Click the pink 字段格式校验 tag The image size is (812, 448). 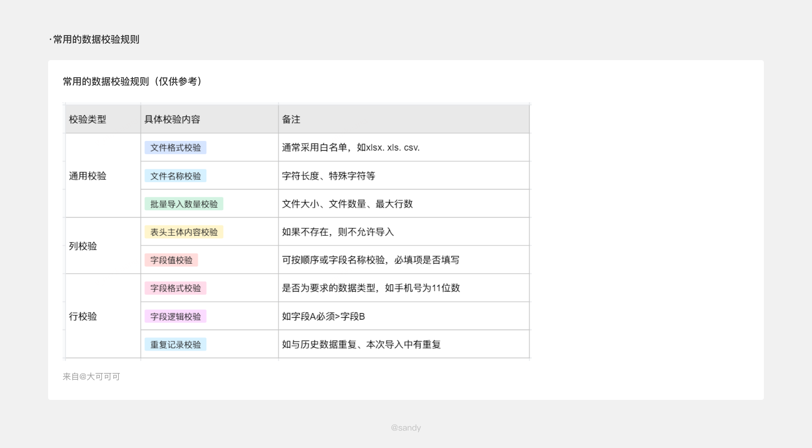point(175,288)
